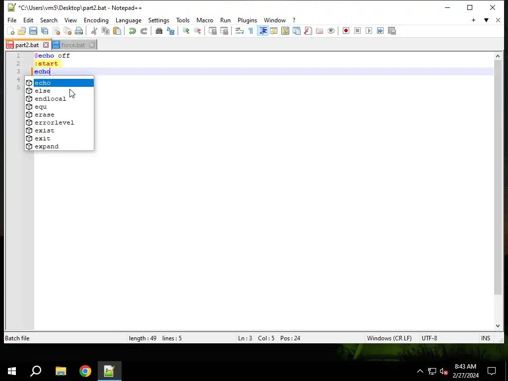The width and height of the screenshot is (508, 381).
Task: Select 'endlocal' from autocomplete list
Action: point(60,99)
